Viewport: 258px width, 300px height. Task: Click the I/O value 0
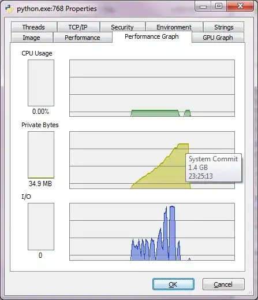(40, 255)
